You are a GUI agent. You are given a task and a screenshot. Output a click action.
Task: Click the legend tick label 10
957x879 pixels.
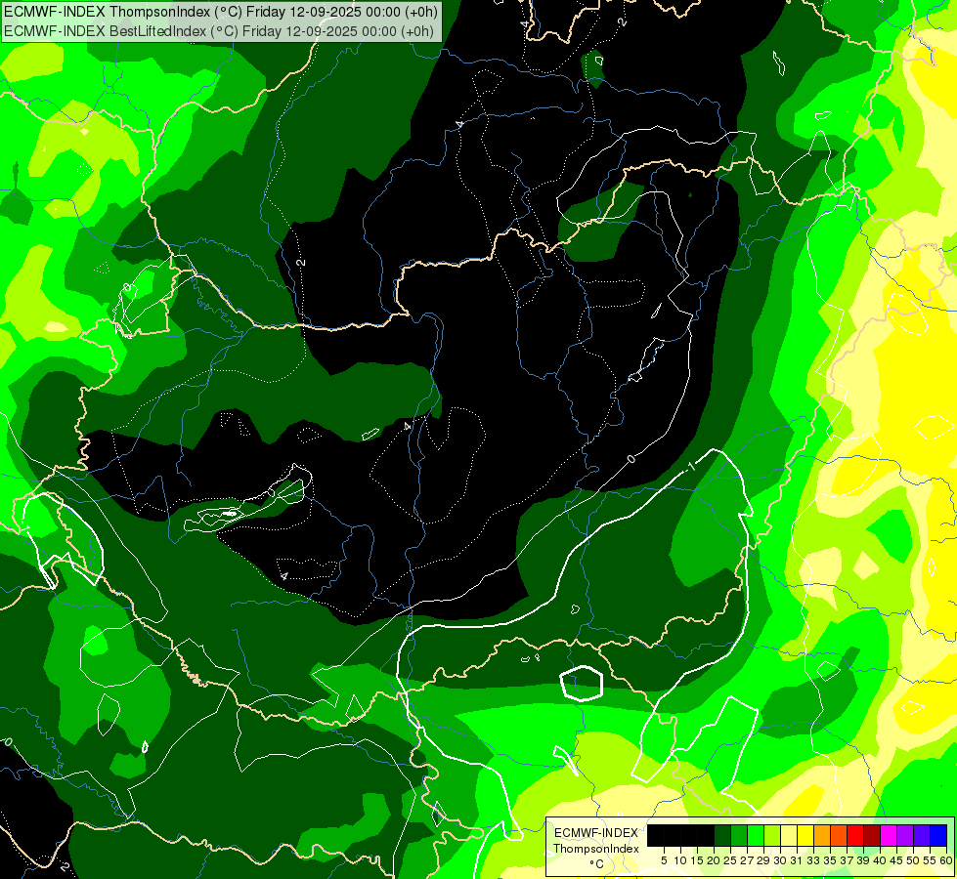680,860
